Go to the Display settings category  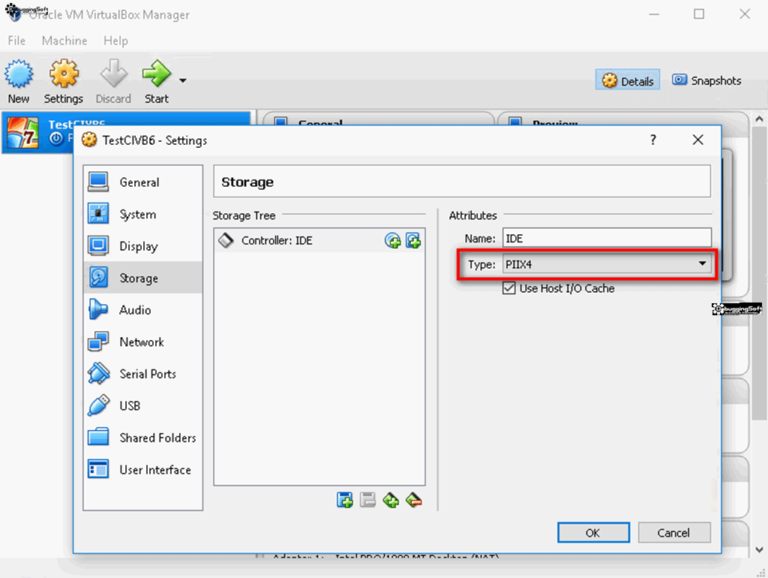[x=143, y=246]
